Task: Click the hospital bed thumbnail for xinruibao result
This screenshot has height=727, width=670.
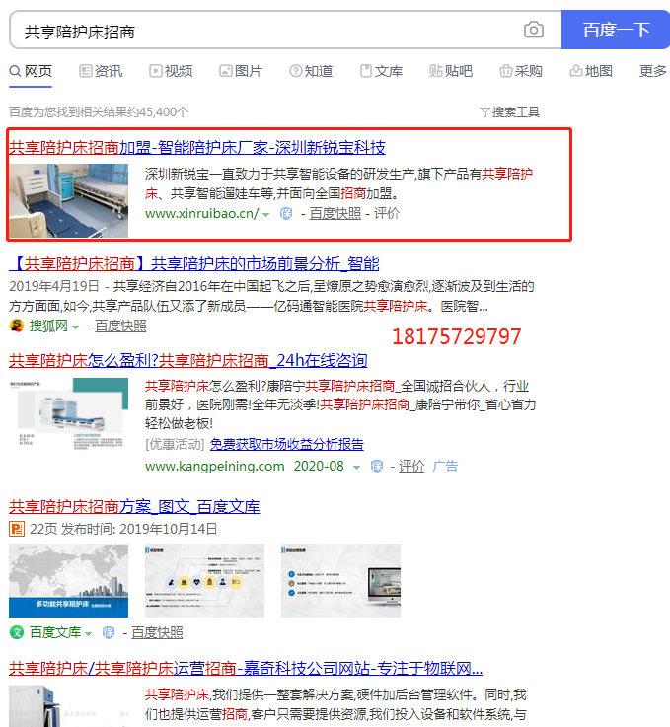Action: (69, 200)
